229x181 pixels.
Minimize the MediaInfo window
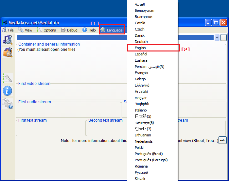208,23
